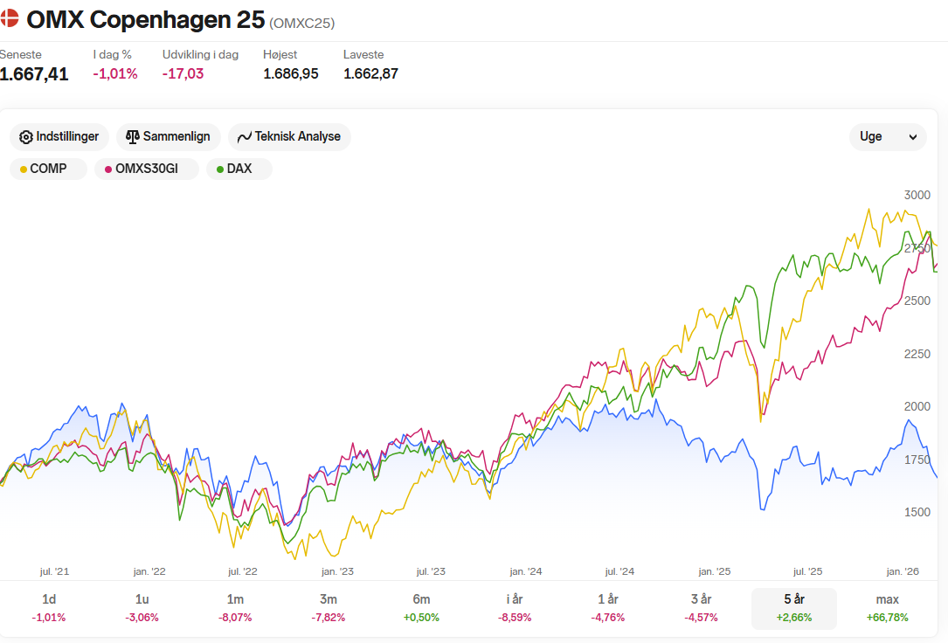Click the jan. '24 x-axis label
Screen dimensions: 948x643
525,571
